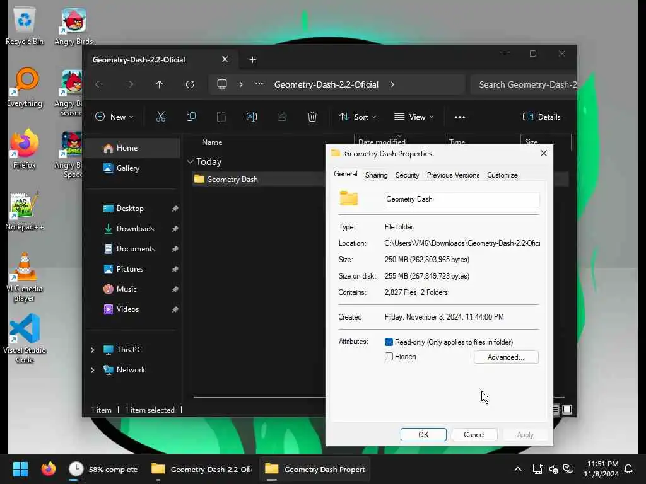The width and height of the screenshot is (646, 484).
Task: Open Recycle Bin desktop icon
Action: 25,26
